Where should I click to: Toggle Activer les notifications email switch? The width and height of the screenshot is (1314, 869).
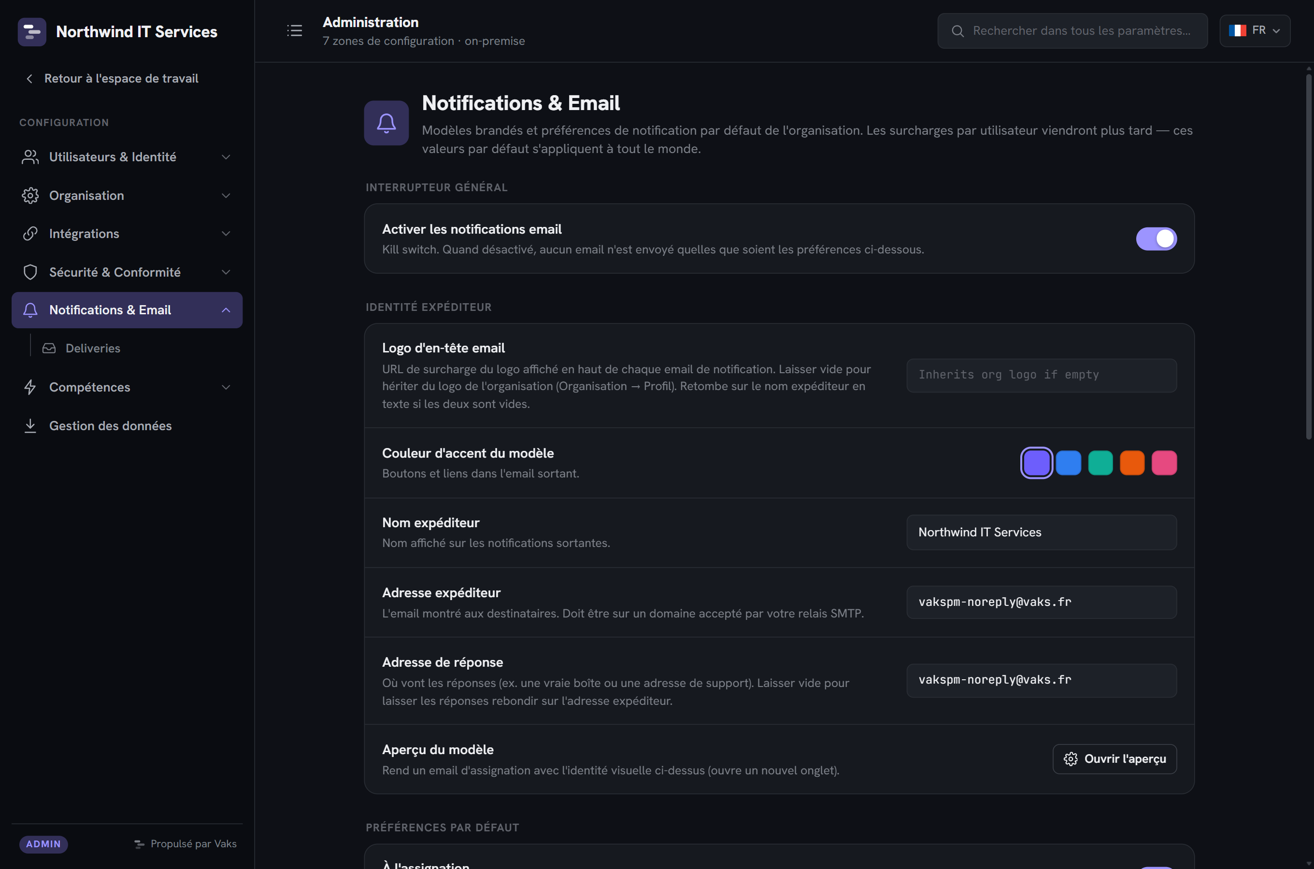(x=1156, y=239)
